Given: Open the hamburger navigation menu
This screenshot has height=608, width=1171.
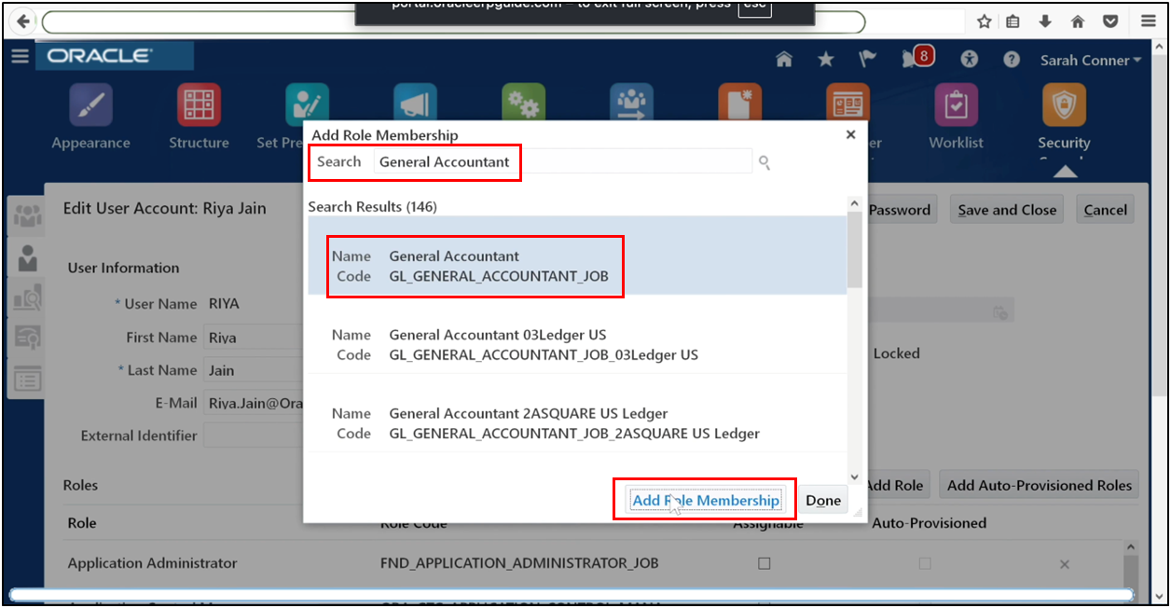Looking at the screenshot, I should 20,55.
